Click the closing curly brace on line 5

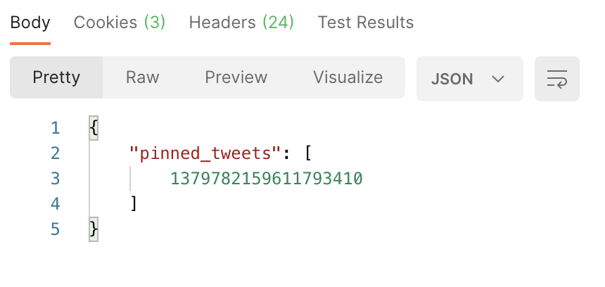pyautogui.click(x=94, y=229)
